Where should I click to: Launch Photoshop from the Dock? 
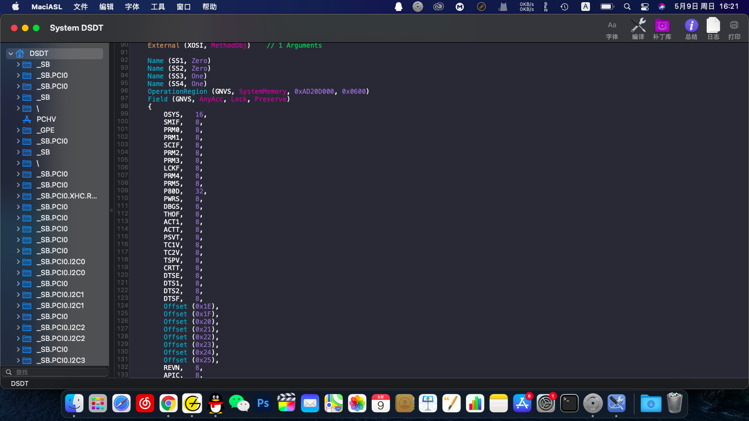pyautogui.click(x=263, y=403)
